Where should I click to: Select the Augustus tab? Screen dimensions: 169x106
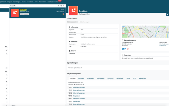point(110,79)
